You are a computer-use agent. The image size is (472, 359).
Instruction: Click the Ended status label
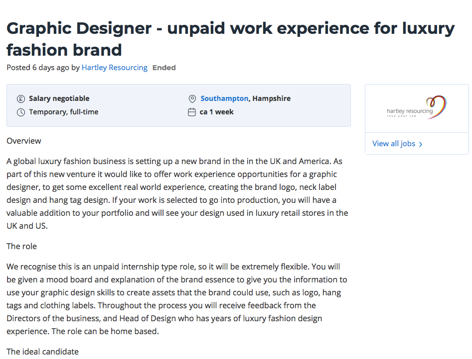(164, 68)
